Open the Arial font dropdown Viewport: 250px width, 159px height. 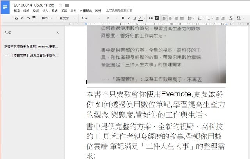pos(90,18)
